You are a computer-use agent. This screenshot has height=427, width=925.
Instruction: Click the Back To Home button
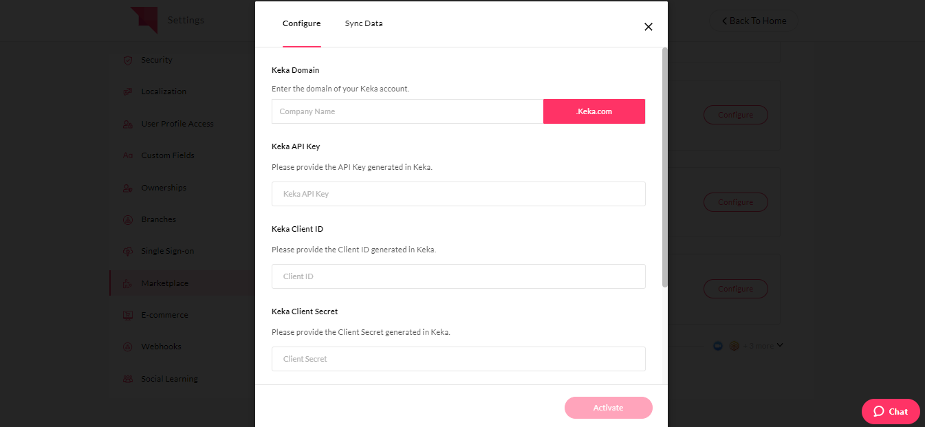pos(754,21)
